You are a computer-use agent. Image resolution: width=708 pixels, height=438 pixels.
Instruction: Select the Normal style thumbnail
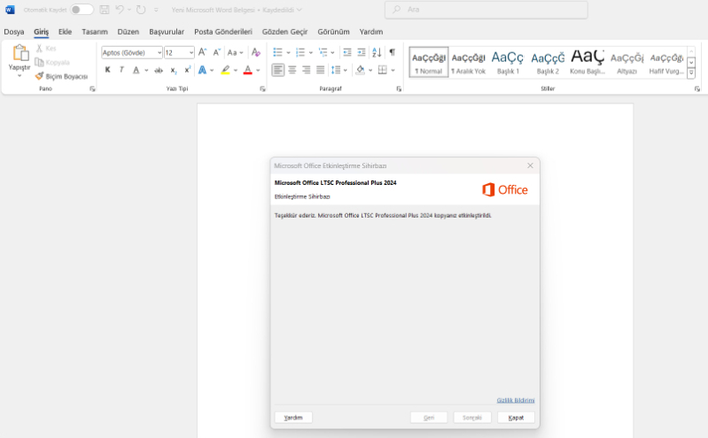[x=429, y=62]
